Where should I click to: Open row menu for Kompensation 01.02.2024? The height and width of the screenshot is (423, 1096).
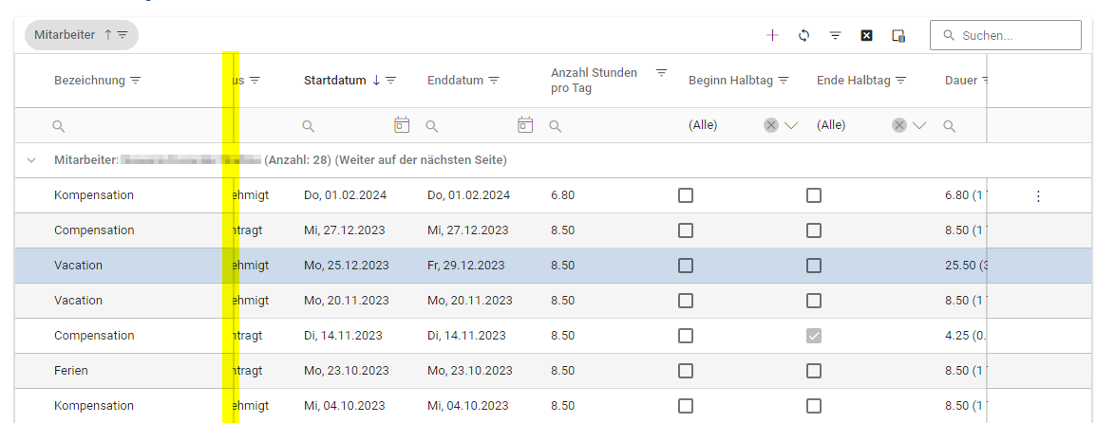tap(1037, 195)
